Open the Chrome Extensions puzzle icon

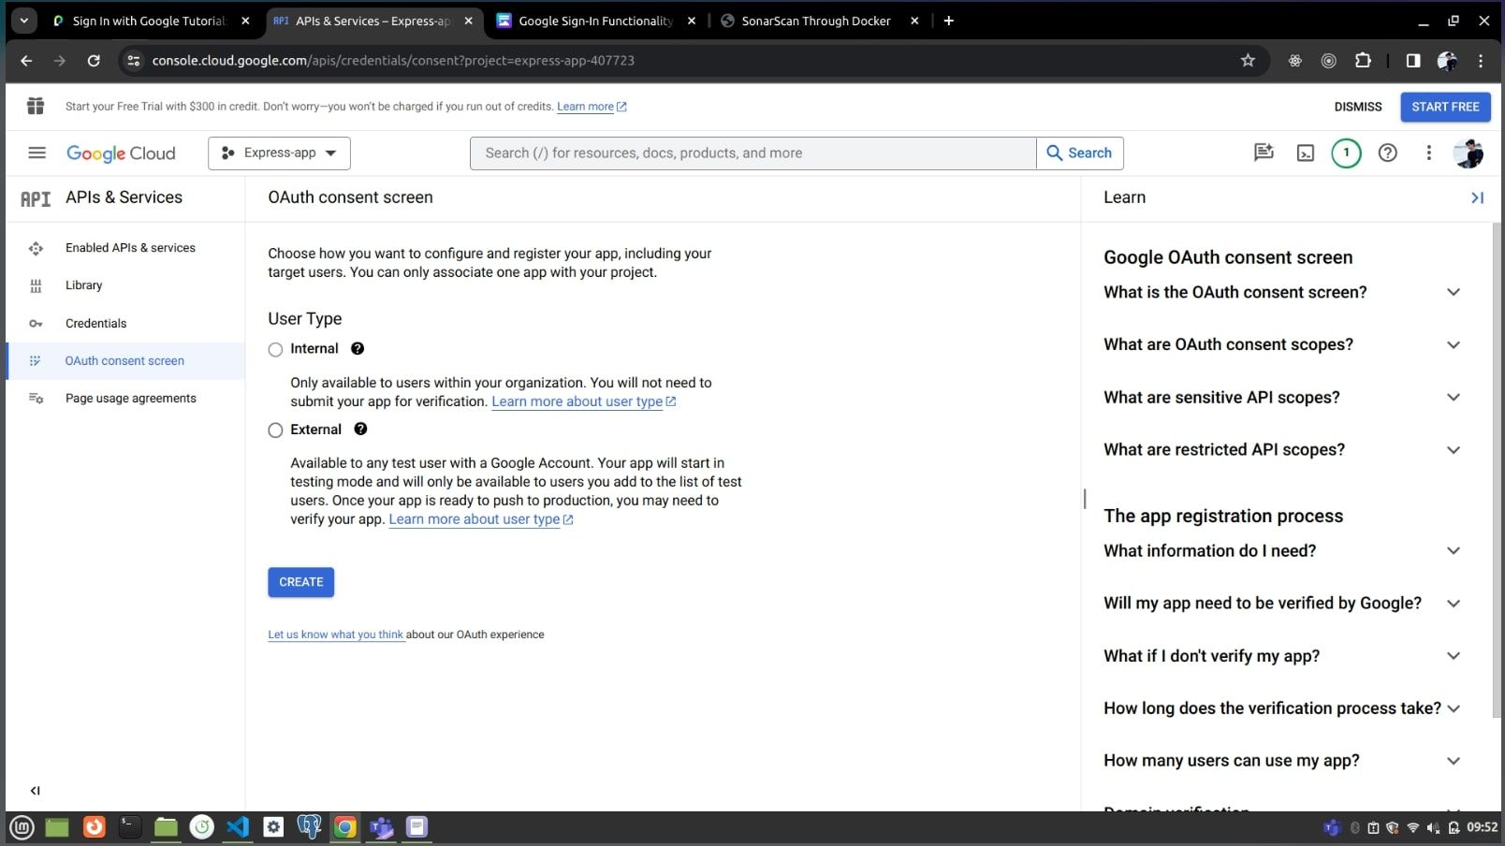(x=1363, y=61)
